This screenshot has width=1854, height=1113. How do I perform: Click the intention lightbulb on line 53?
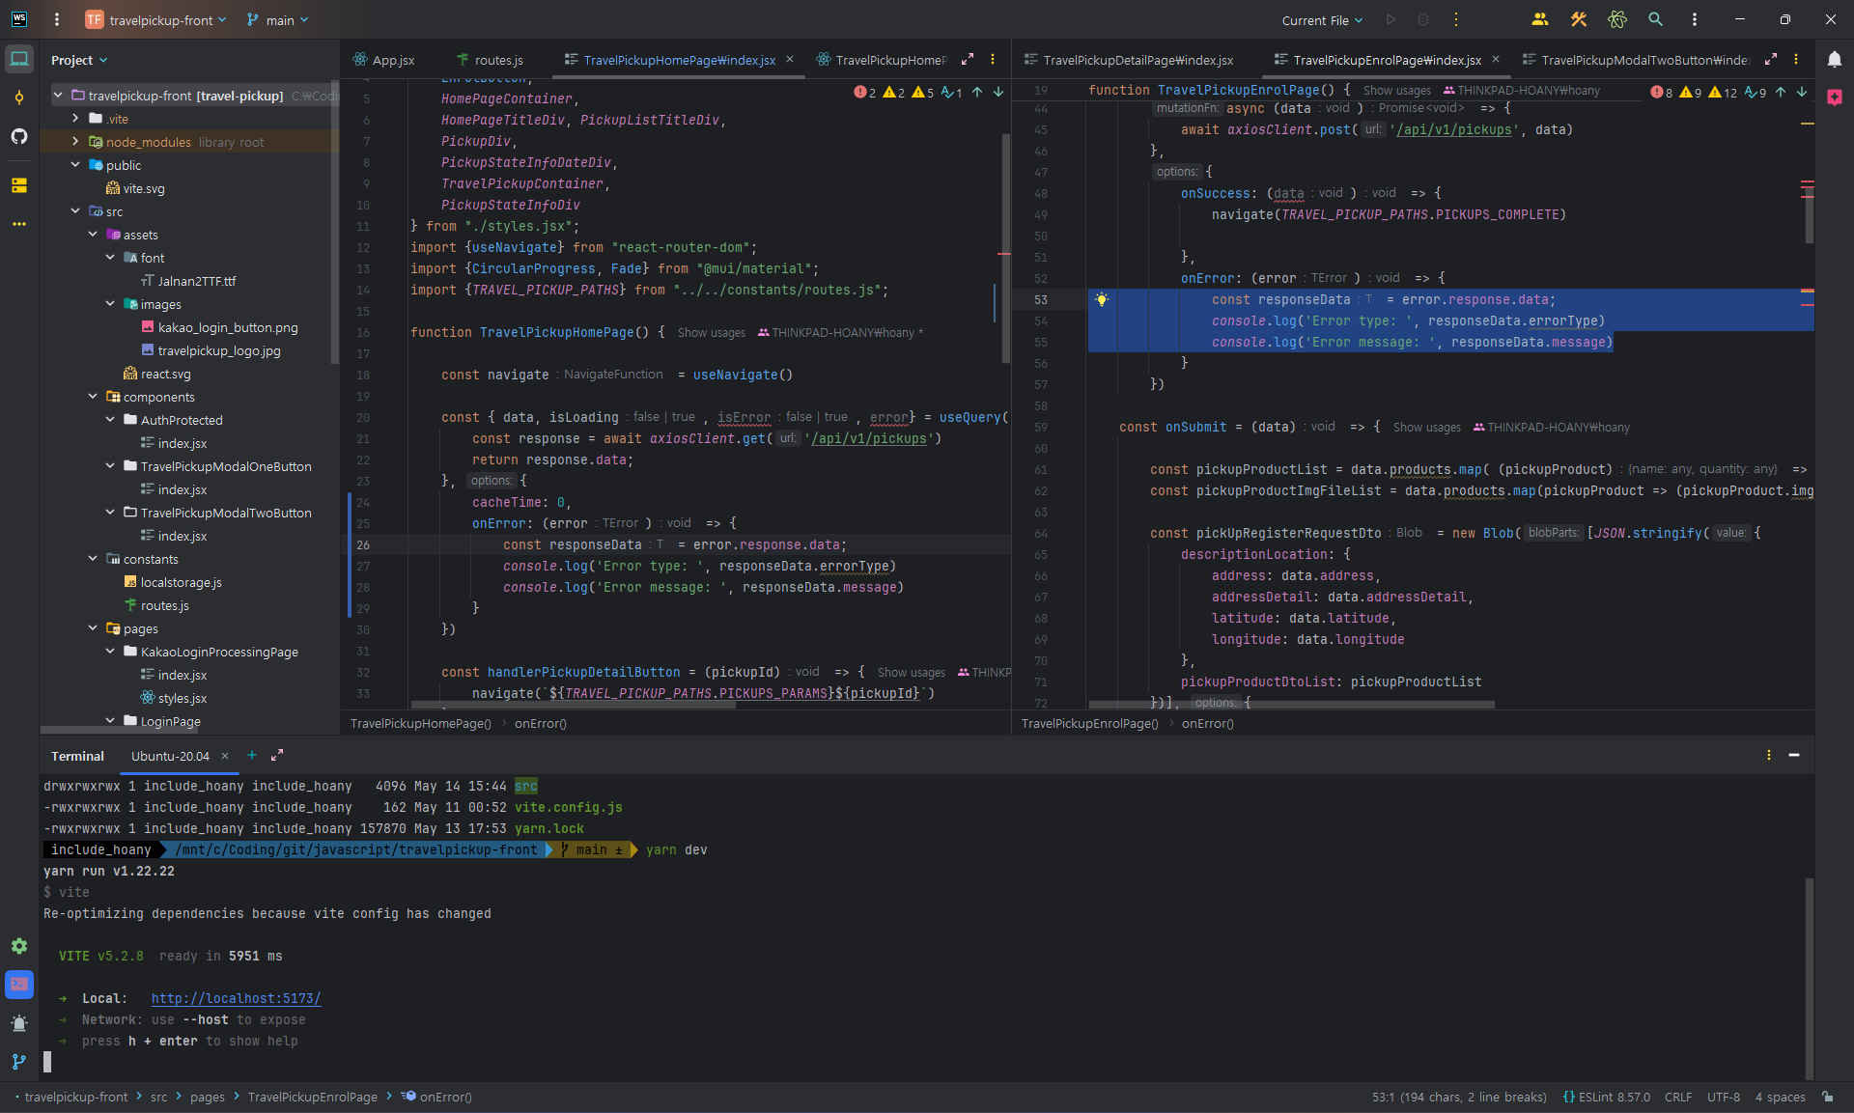pos(1102,299)
